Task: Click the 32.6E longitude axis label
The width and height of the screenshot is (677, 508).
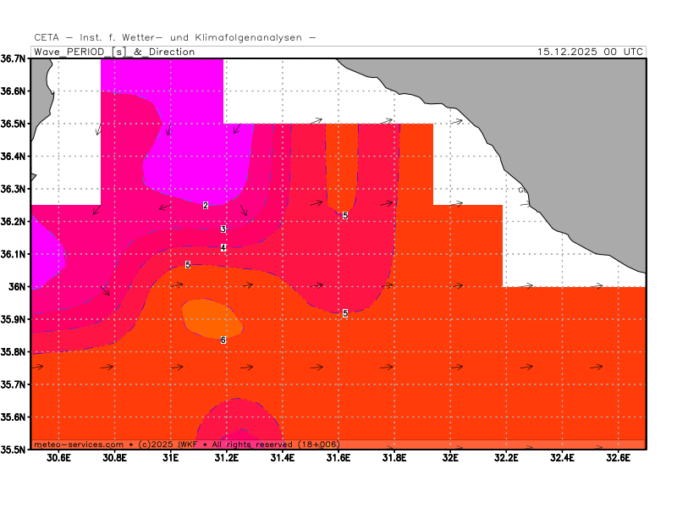Action: tap(618, 459)
